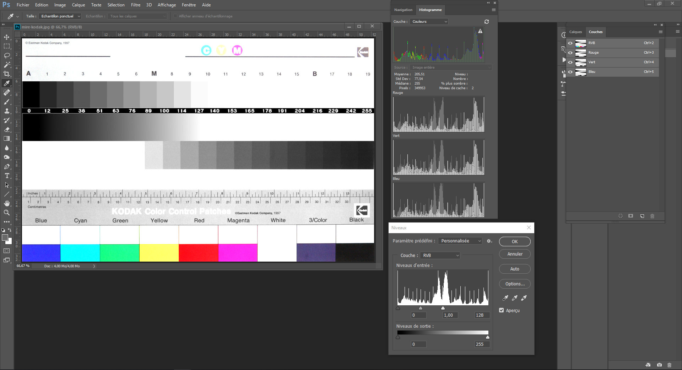Refresh the histogram with the circular arrows icon

(487, 22)
